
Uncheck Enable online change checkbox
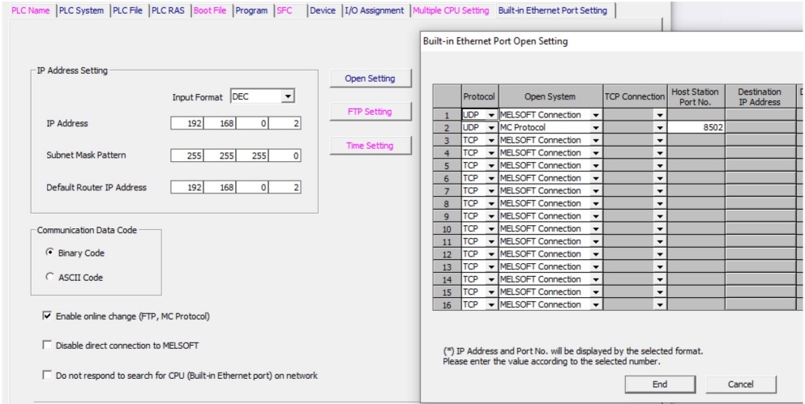coord(47,316)
